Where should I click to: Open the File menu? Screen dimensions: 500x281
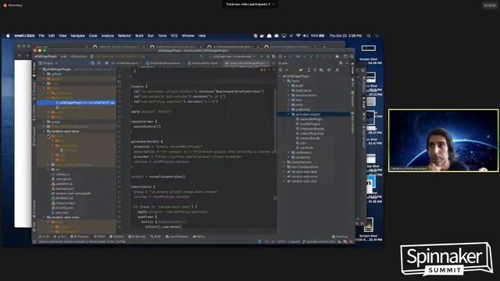(41, 36)
